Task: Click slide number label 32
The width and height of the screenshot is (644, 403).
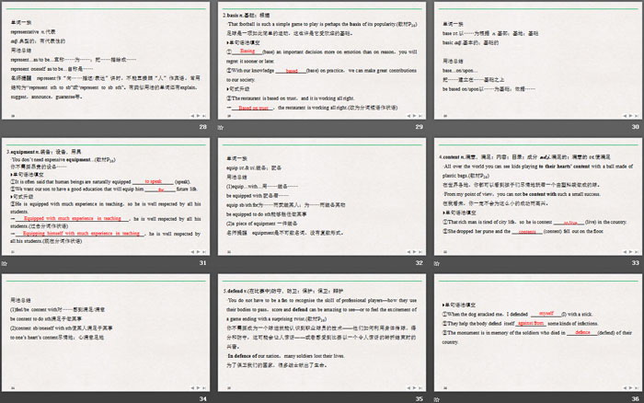Action: [419, 263]
